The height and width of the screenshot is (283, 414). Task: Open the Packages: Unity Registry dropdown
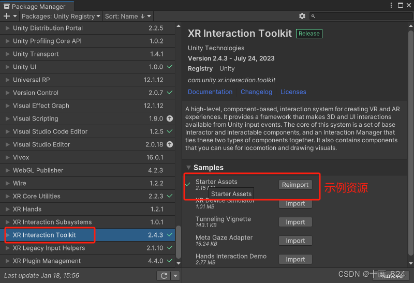[x=61, y=17]
